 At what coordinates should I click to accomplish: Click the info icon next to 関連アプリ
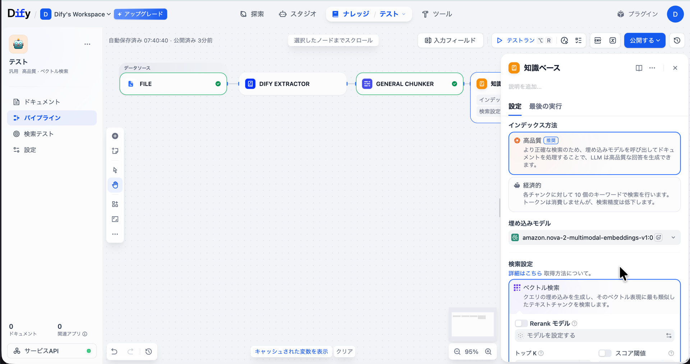[x=85, y=334]
